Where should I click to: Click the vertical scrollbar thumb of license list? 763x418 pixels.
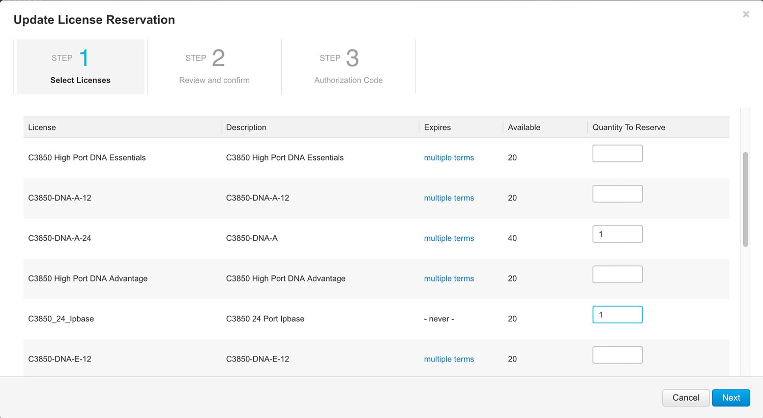point(745,199)
